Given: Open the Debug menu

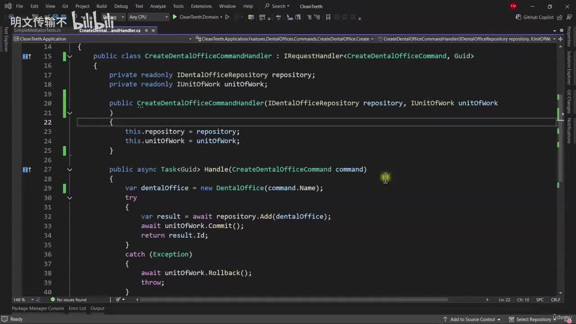Looking at the screenshot, I should (x=121, y=6).
